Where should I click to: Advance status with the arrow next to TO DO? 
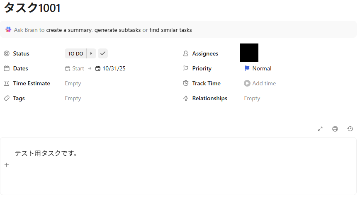point(91,53)
